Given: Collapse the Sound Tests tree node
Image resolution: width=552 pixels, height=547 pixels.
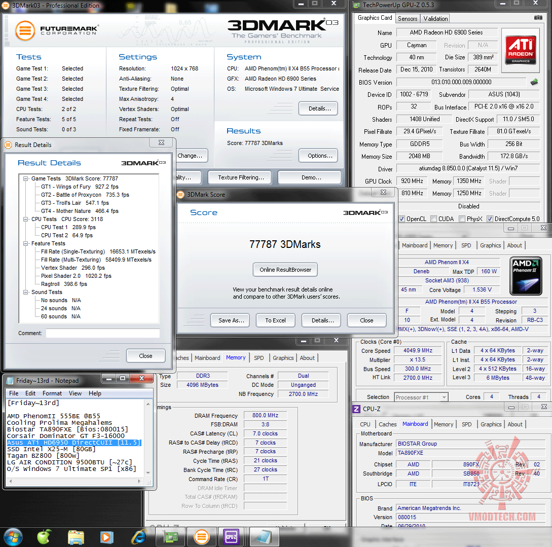Looking at the screenshot, I should (26, 292).
